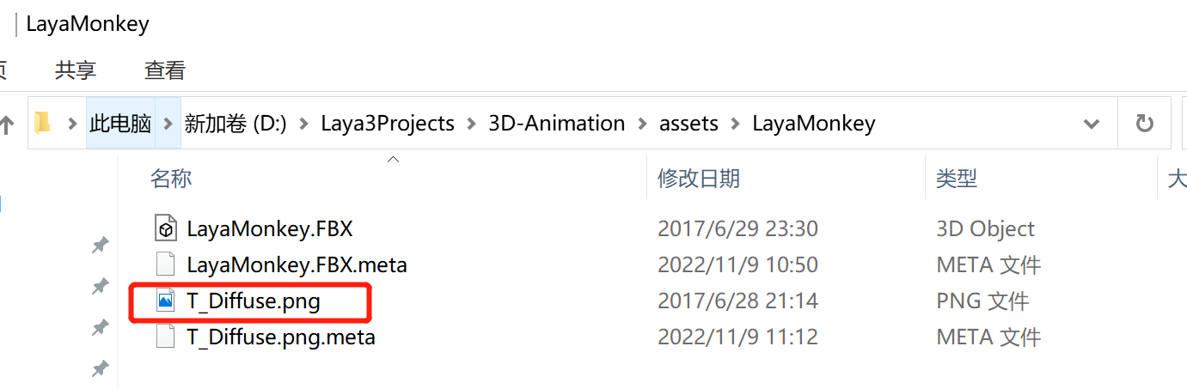Click the LayaMonkey.FBX 3D object icon

click(165, 228)
